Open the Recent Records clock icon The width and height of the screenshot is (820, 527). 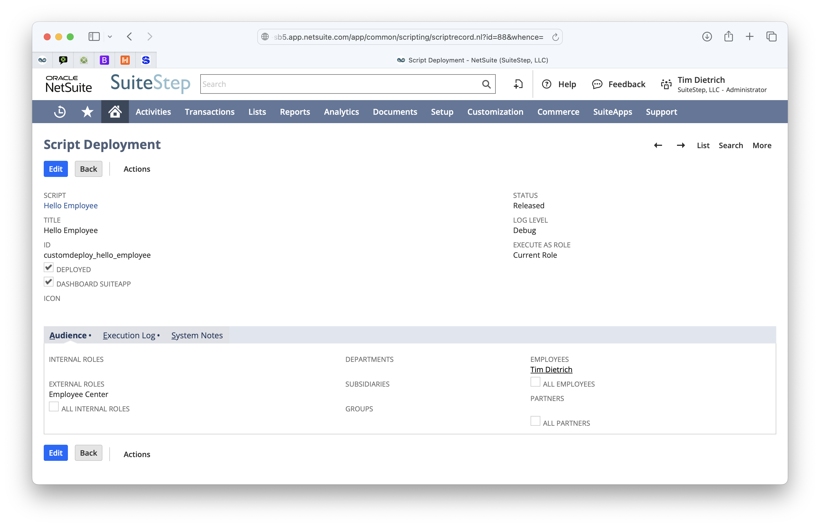60,112
